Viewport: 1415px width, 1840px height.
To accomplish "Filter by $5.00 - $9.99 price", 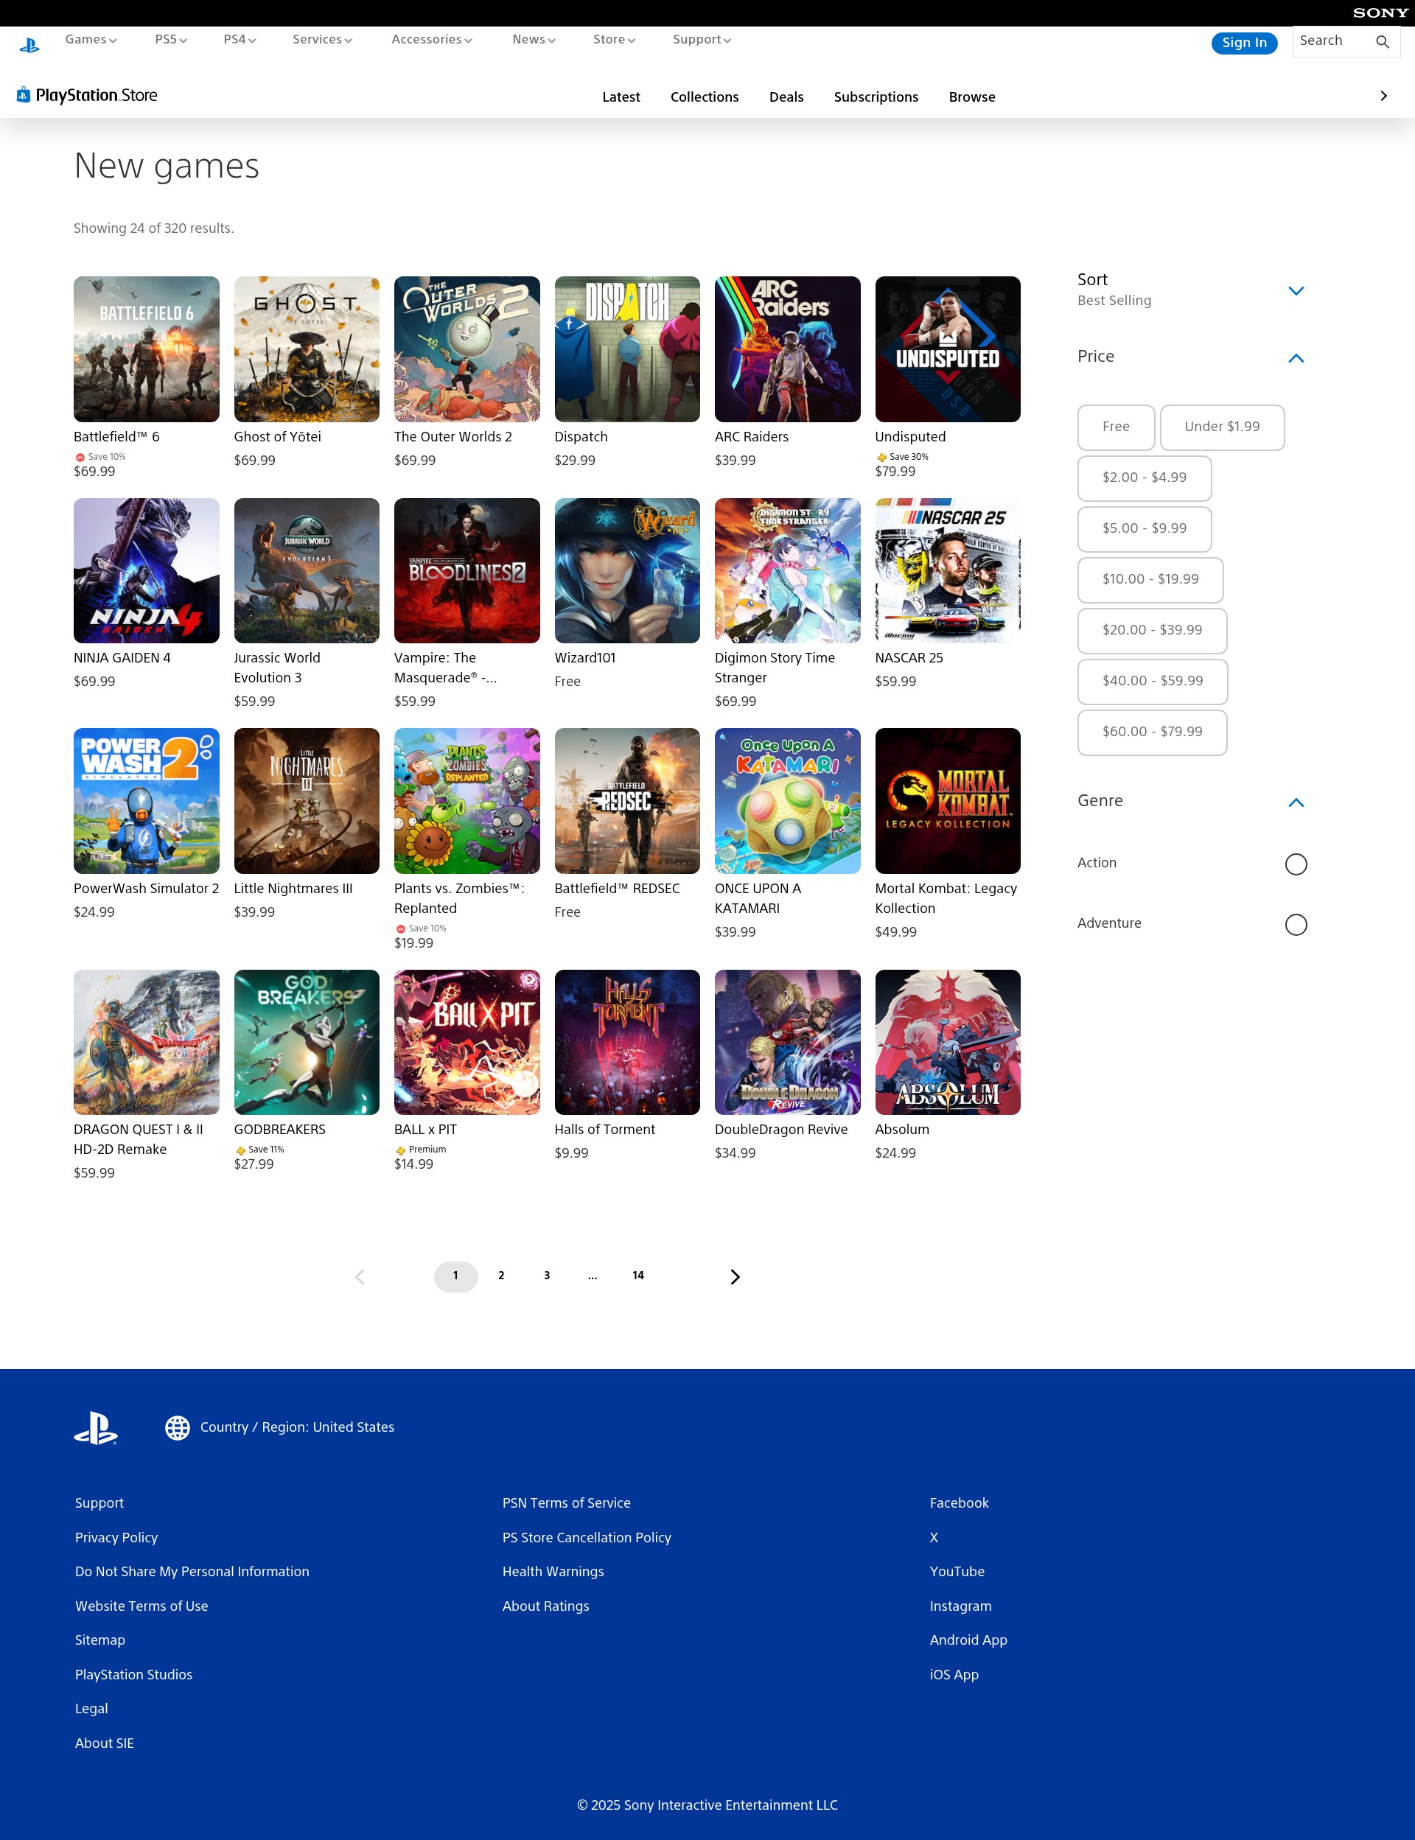I will (x=1144, y=529).
